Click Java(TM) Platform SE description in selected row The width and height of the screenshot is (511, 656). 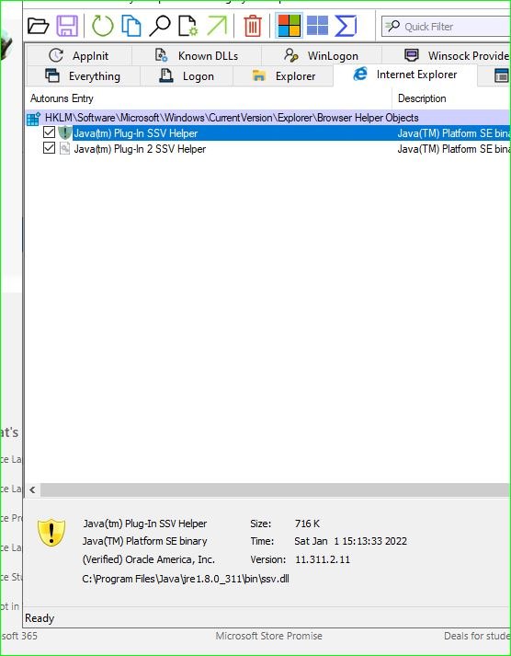click(x=454, y=133)
